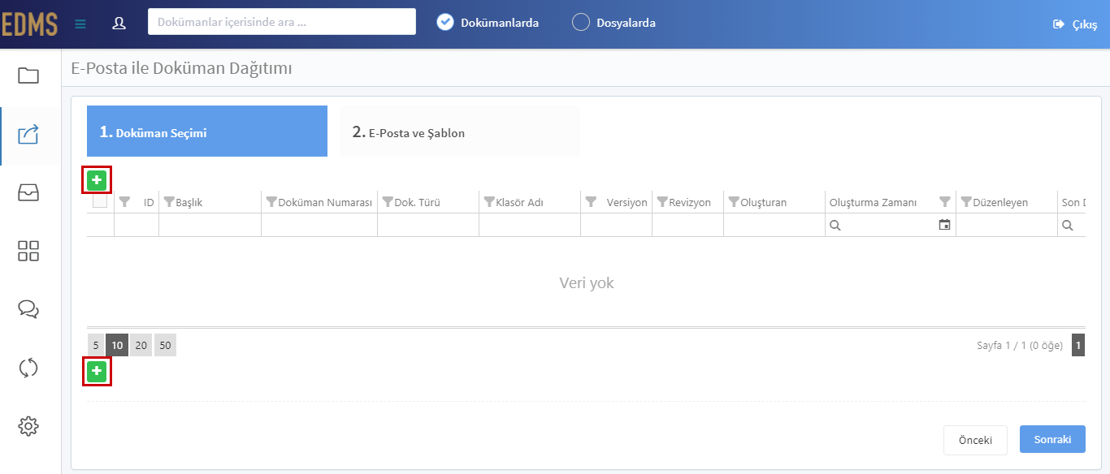This screenshot has height=474, width=1110.
Task: Open the filter icon for the ID column
Action: [x=124, y=202]
